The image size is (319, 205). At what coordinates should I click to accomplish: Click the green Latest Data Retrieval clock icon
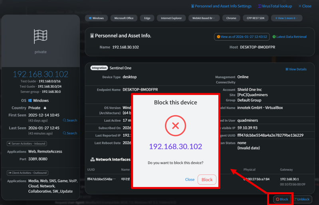pos(274,37)
